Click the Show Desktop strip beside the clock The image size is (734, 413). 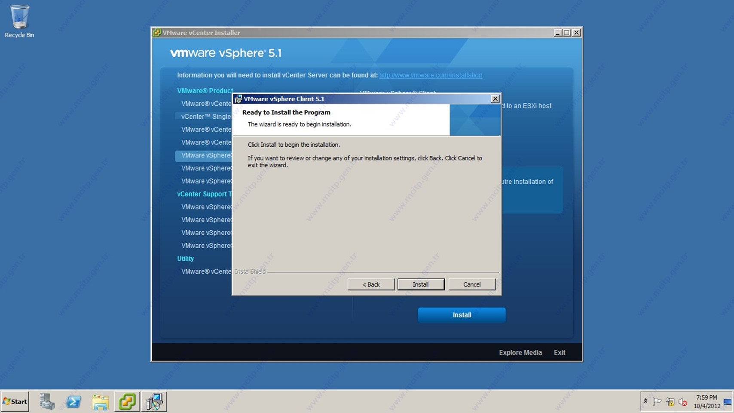point(728,402)
